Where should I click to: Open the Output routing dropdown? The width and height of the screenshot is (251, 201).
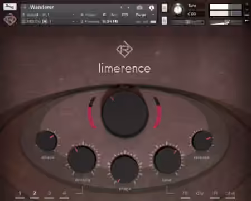49,15
